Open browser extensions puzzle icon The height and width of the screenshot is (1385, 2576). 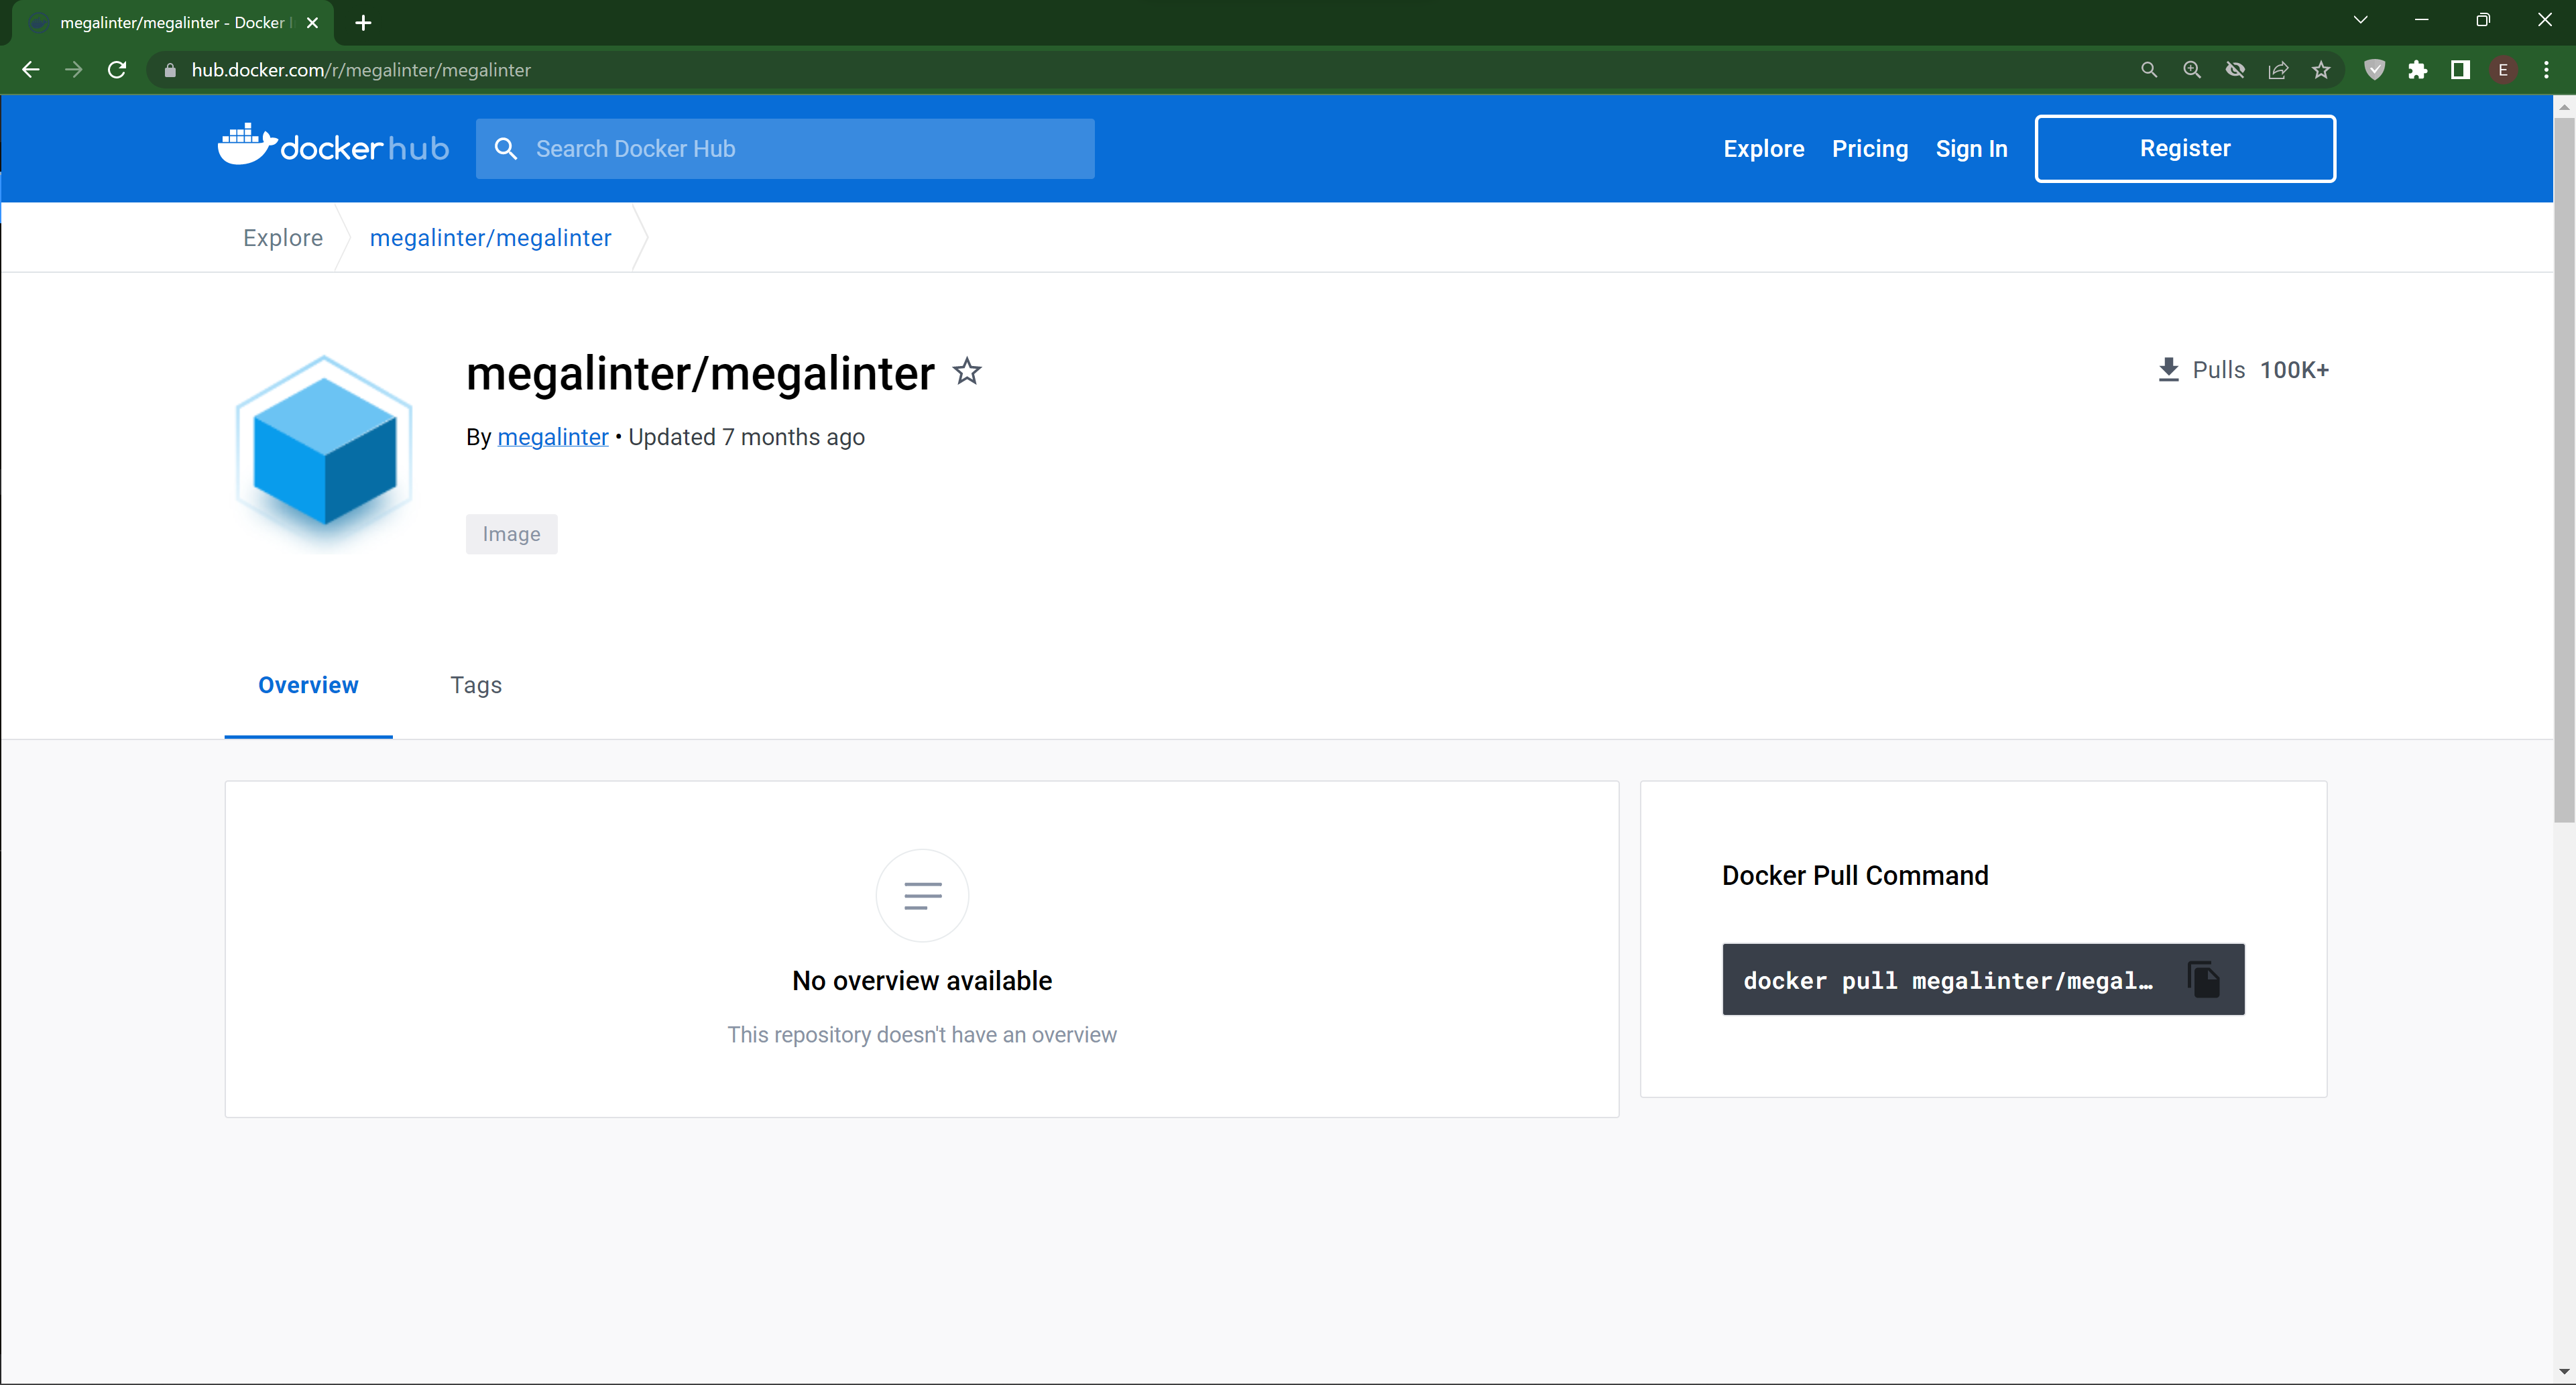2419,69
